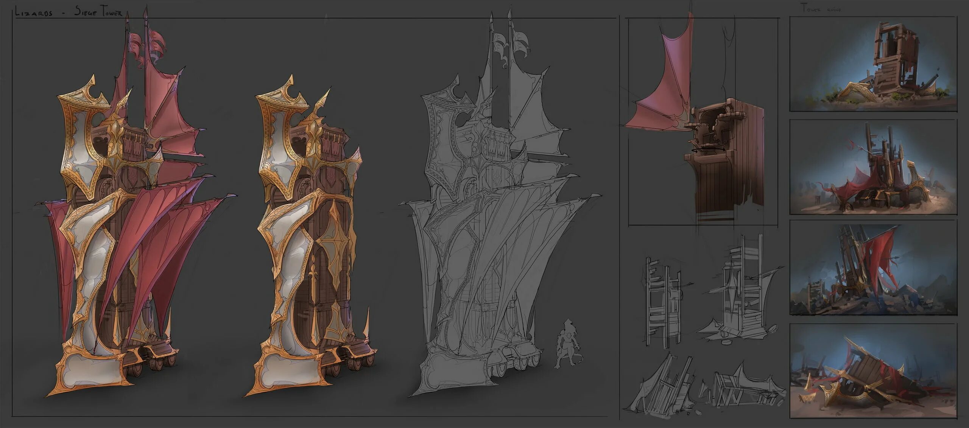Click the first tower ruins thumbnail at top
The image size is (969, 428).
click(x=878, y=64)
